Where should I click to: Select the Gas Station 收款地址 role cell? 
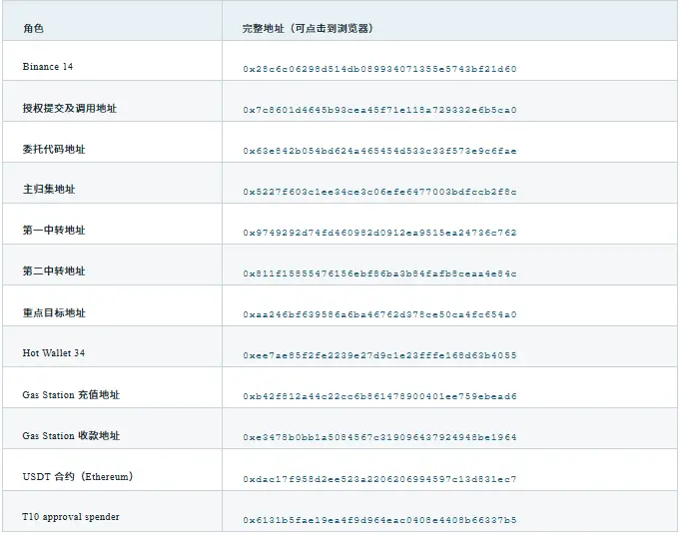click(x=112, y=428)
